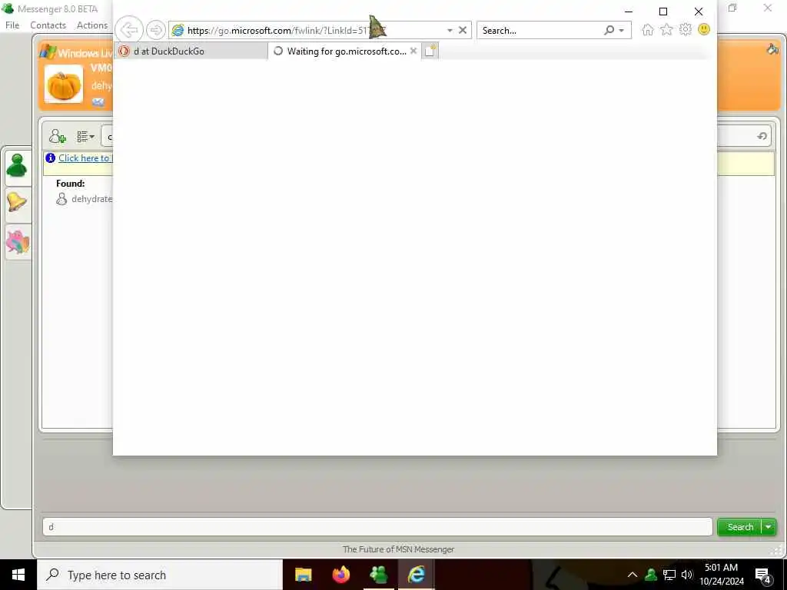Screen dimensions: 787x590
Task: Follow 'Click here to' info link in Messenger
Action: 84,158
